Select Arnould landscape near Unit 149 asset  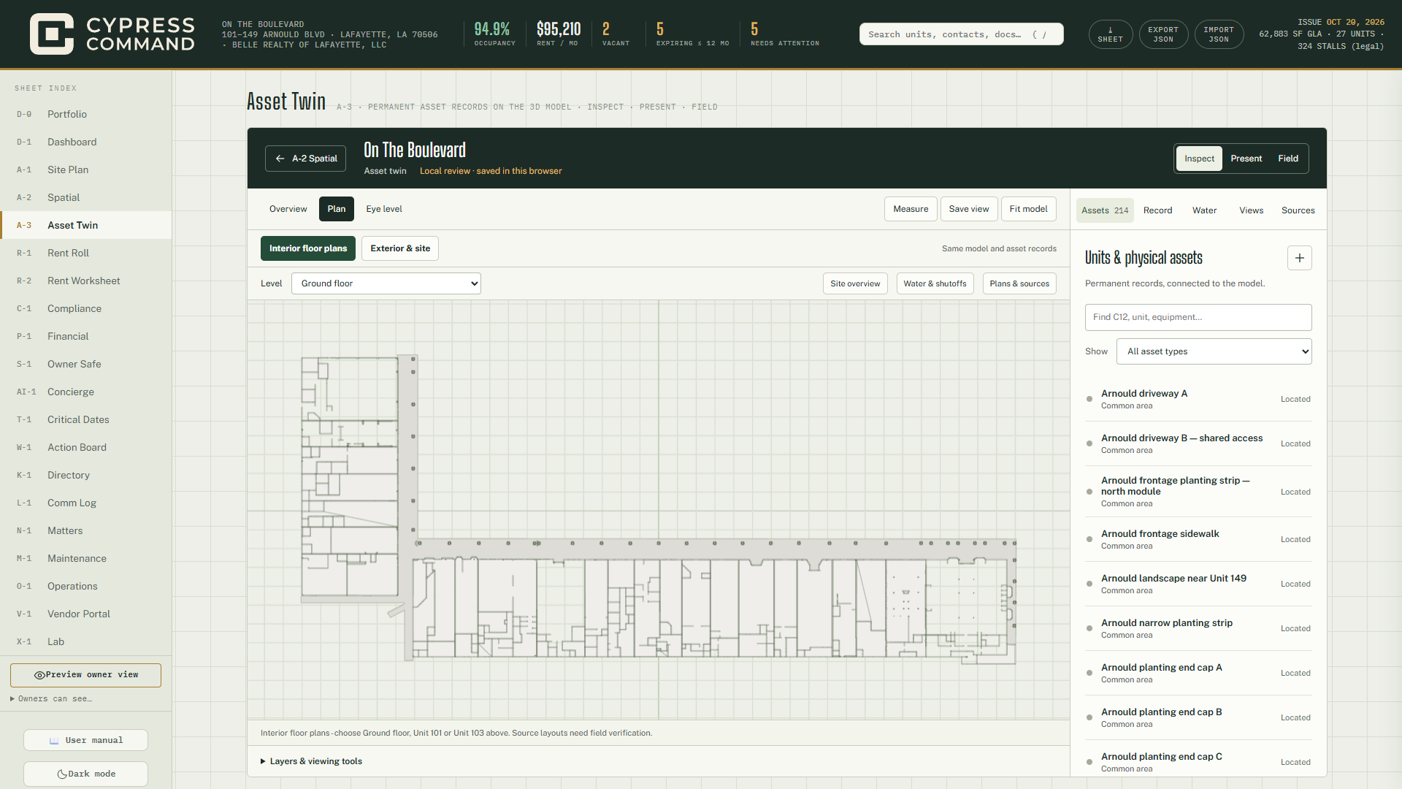[x=1198, y=584]
